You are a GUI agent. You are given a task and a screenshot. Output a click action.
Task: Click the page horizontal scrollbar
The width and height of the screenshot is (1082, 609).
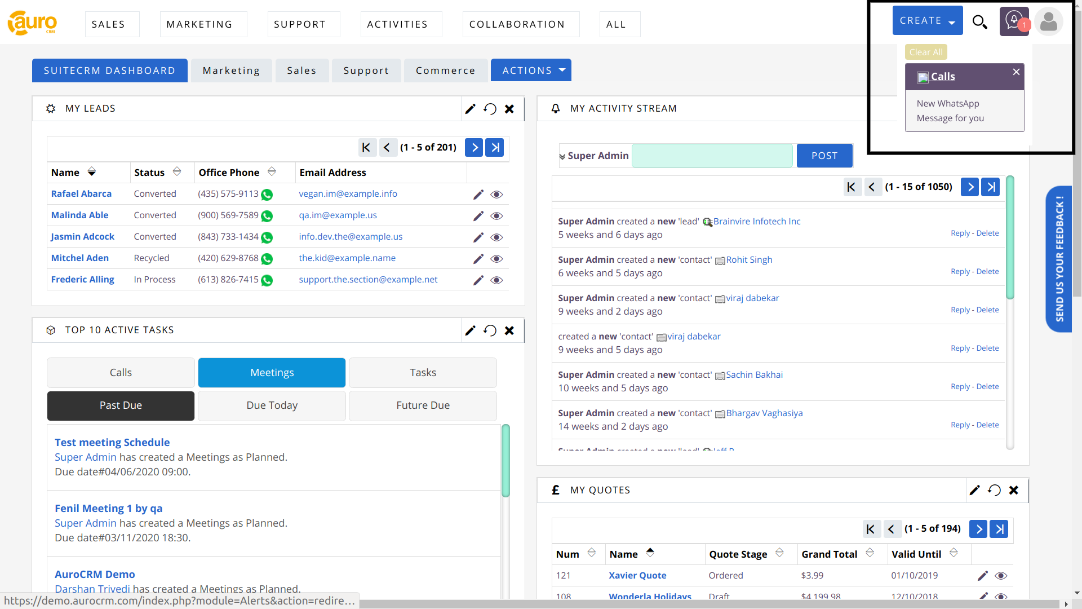(x=709, y=604)
